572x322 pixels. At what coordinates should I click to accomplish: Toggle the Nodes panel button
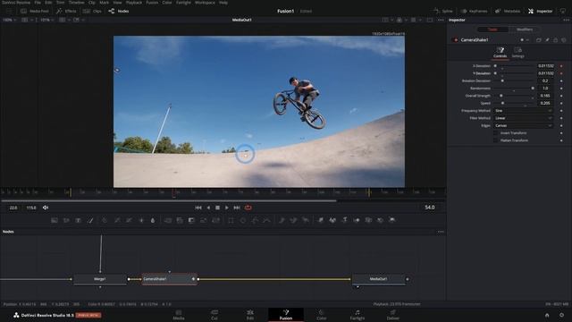click(119, 12)
